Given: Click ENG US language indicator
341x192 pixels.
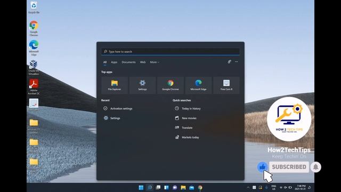Looking at the screenshot, I should pyautogui.click(x=273, y=187).
